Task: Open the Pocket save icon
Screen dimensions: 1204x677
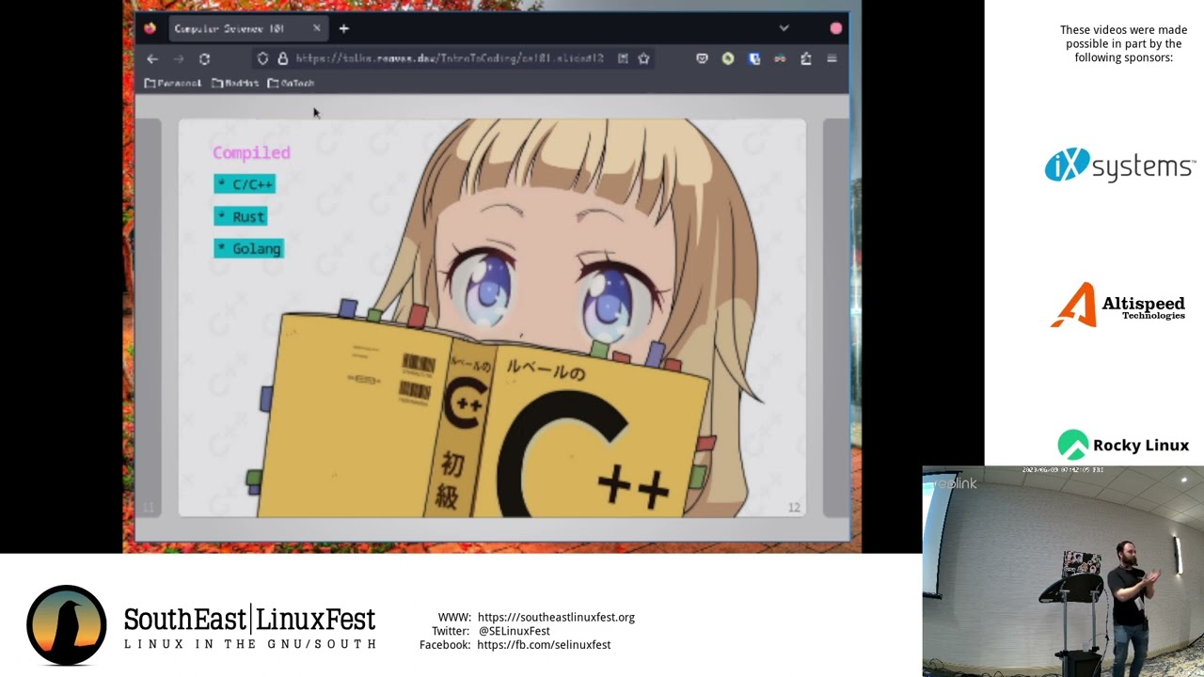Action: tap(702, 58)
